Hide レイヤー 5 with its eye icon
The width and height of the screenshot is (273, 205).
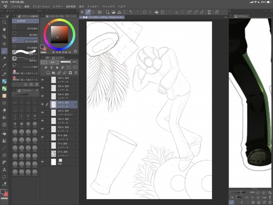42,120
